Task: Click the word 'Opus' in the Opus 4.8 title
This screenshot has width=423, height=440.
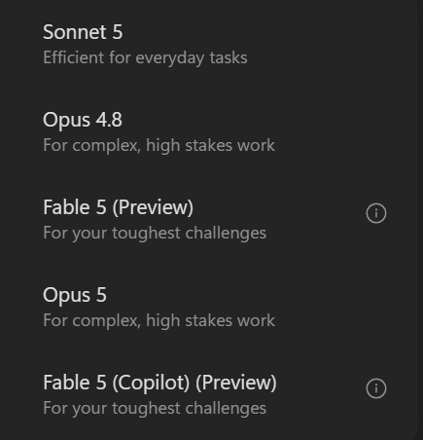Action: pos(66,121)
